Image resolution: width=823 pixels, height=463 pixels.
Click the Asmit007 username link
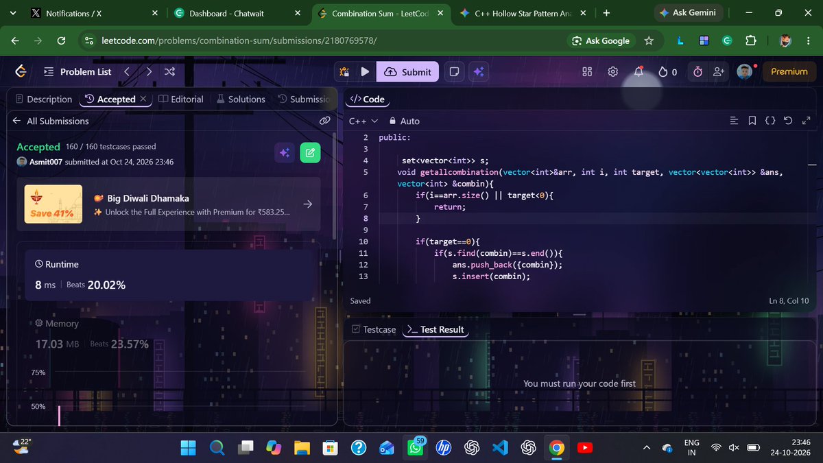(46, 162)
